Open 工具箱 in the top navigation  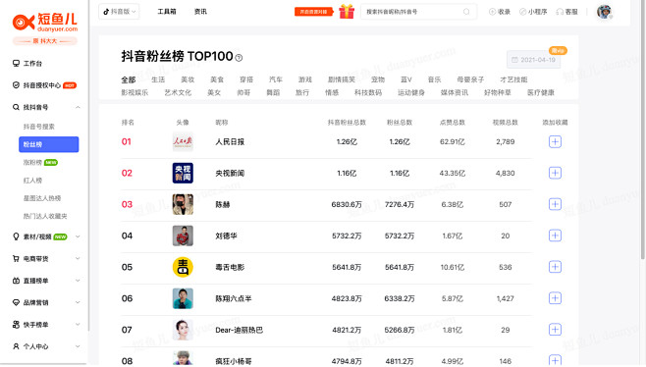click(x=167, y=12)
